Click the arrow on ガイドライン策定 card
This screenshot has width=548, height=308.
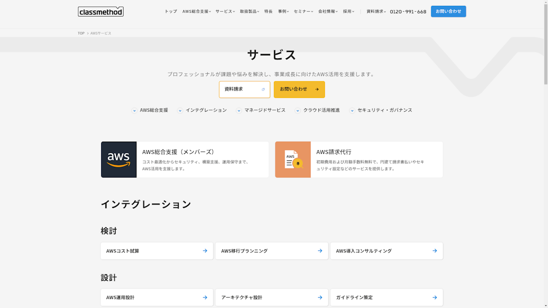(435, 297)
